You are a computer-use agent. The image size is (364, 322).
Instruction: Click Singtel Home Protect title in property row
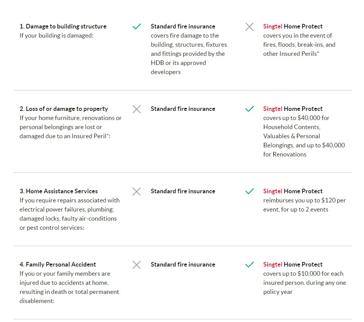click(x=293, y=109)
